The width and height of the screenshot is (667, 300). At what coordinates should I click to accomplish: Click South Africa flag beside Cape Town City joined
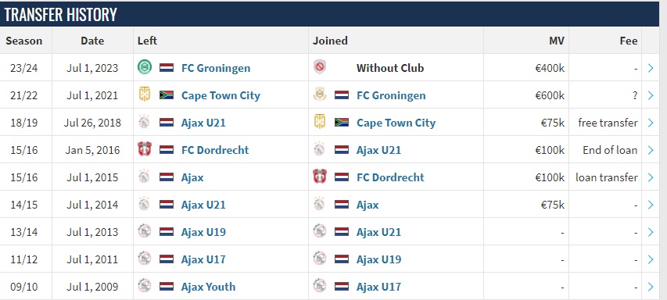pos(342,123)
